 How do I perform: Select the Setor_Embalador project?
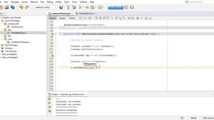click(9, 54)
